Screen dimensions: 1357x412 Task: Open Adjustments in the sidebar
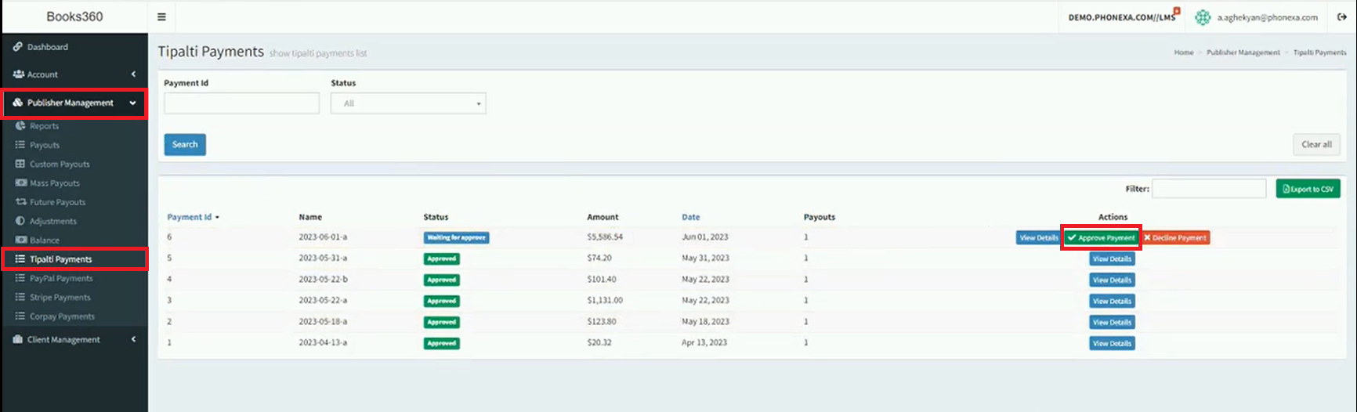pos(52,221)
